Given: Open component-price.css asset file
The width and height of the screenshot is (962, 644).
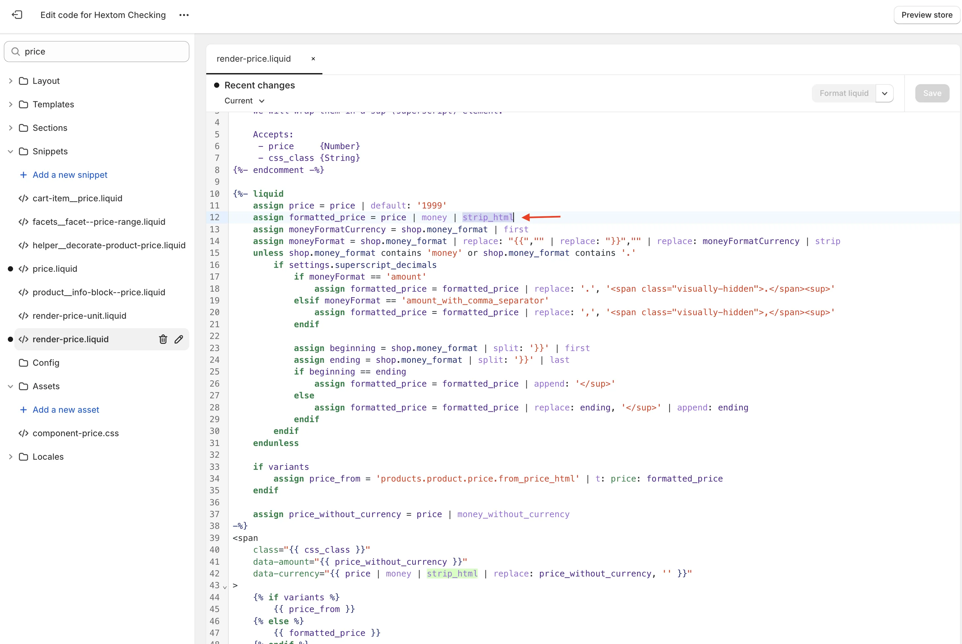Looking at the screenshot, I should coord(76,433).
